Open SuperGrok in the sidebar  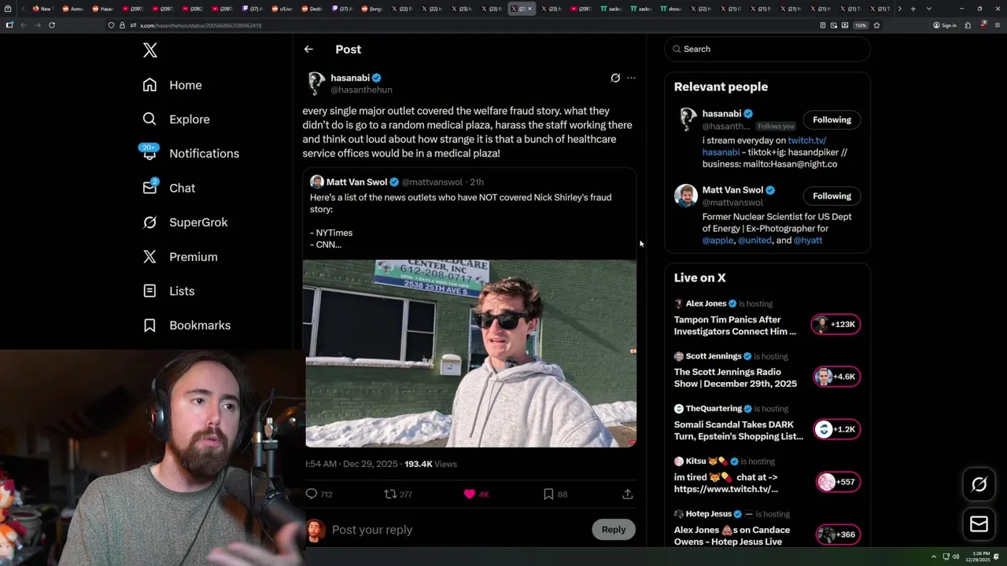185,222
